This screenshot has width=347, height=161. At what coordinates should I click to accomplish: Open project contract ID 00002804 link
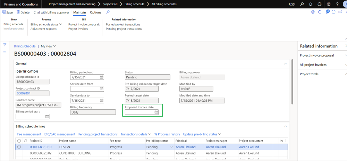24,93
